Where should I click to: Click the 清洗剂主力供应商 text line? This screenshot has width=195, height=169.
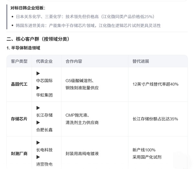(x=82, y=123)
